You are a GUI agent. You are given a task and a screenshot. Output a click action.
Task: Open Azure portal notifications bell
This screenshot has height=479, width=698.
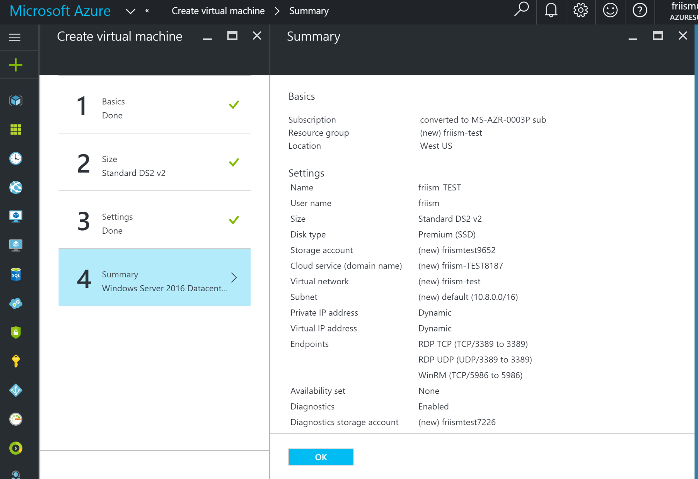coord(551,11)
